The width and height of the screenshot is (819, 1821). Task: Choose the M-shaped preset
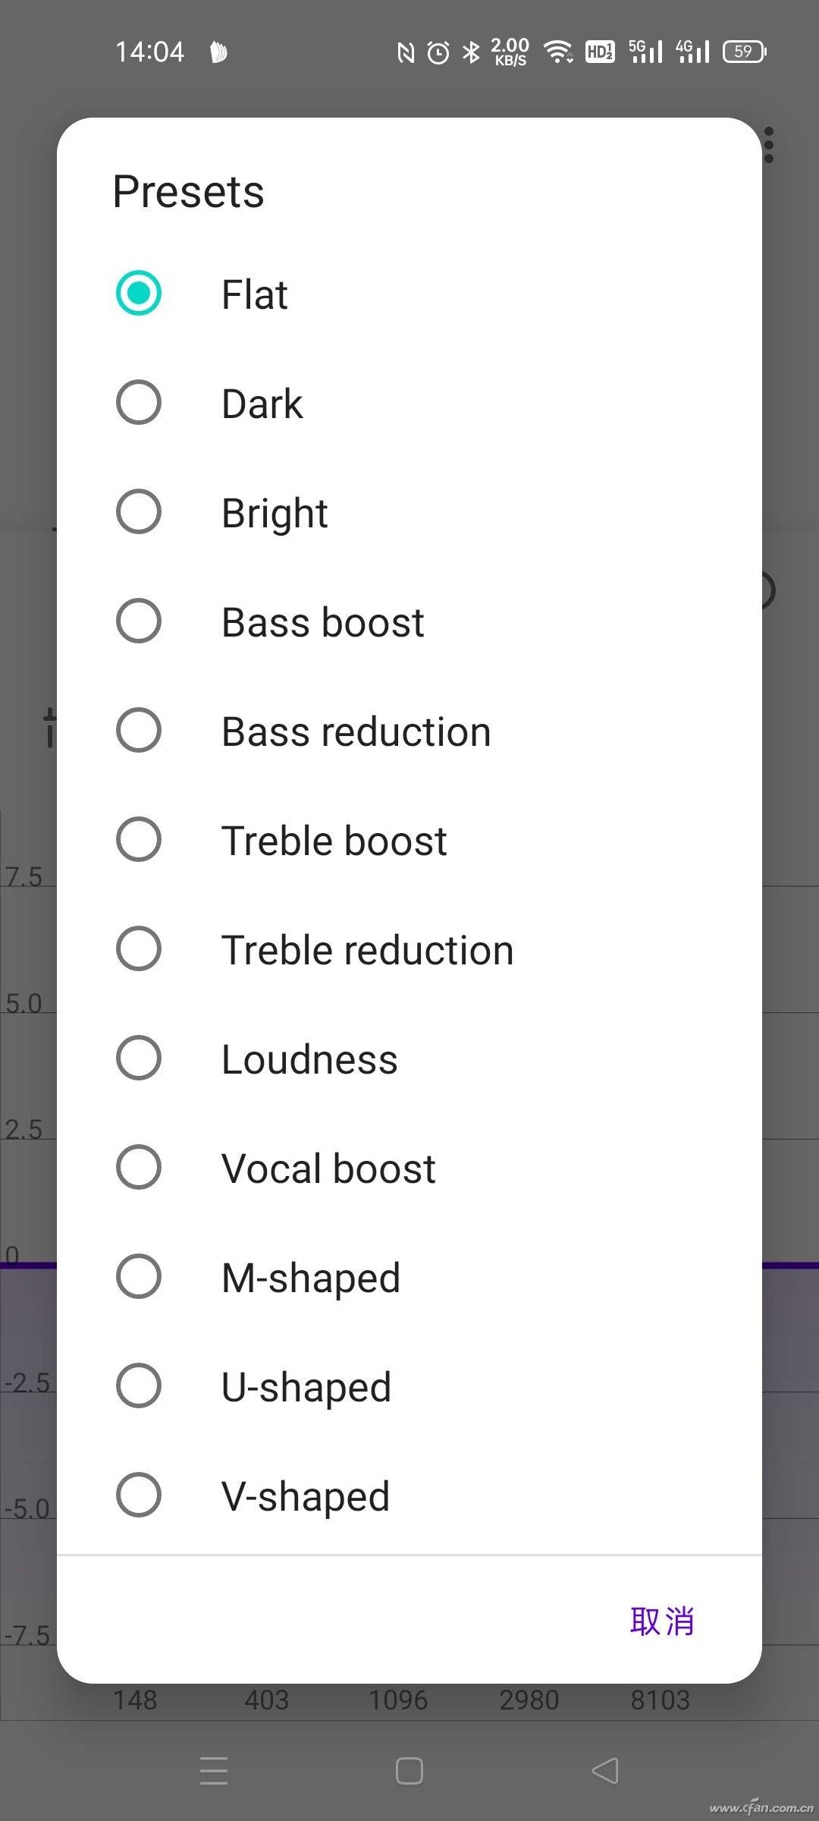tap(139, 1276)
